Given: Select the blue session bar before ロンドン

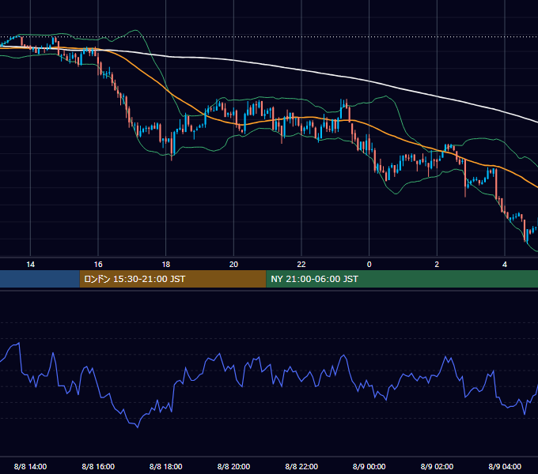Looking at the screenshot, I should pyautogui.click(x=40, y=279).
